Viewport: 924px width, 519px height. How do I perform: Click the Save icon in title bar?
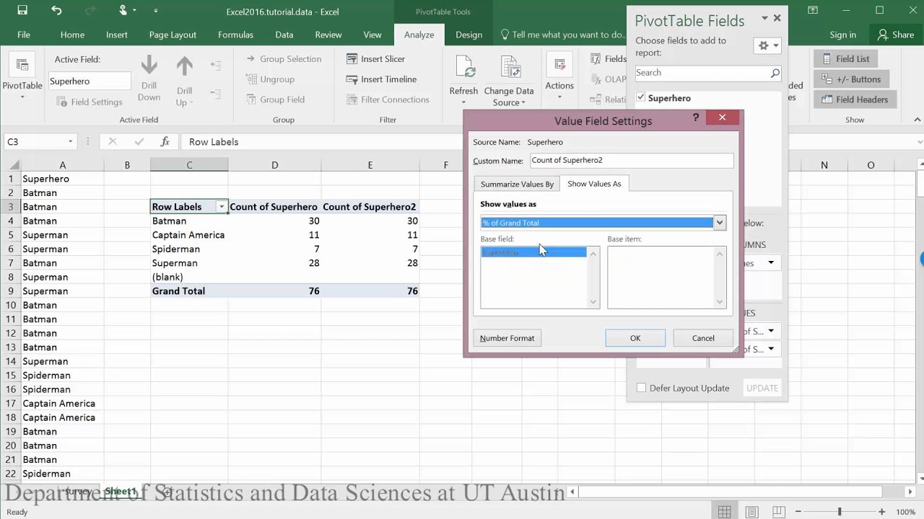click(x=22, y=11)
